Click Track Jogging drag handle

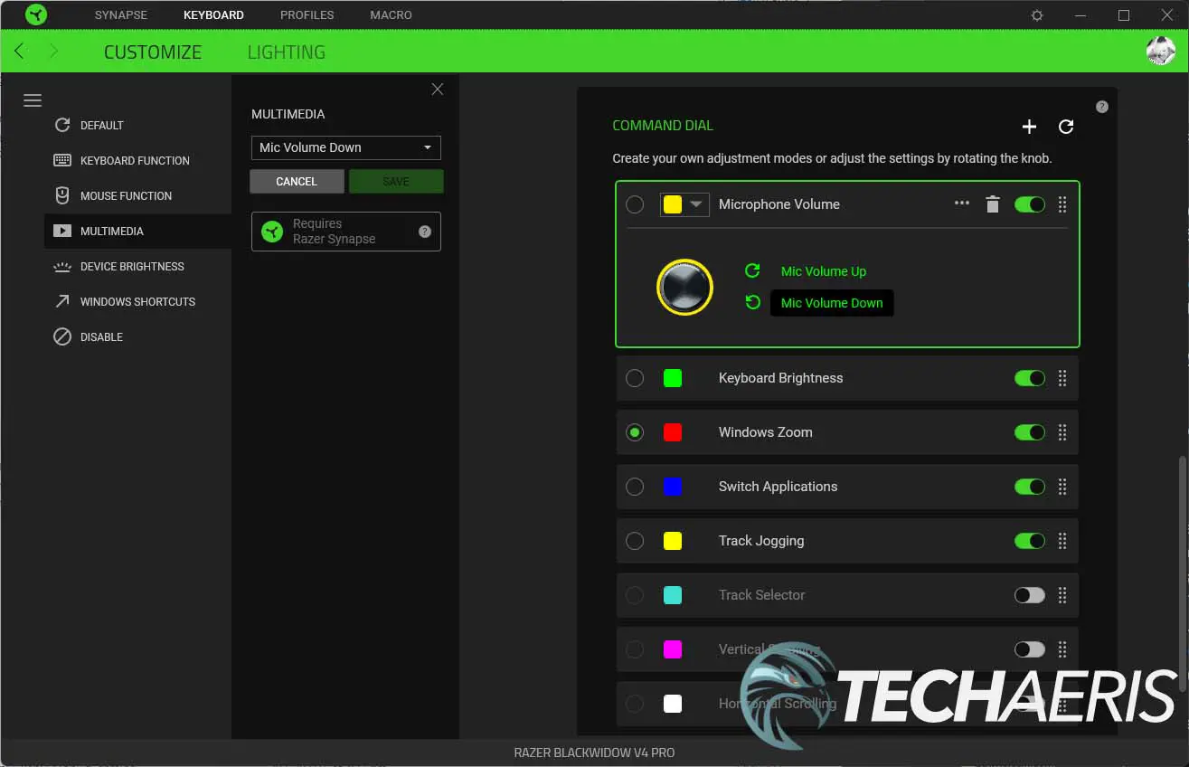point(1062,541)
